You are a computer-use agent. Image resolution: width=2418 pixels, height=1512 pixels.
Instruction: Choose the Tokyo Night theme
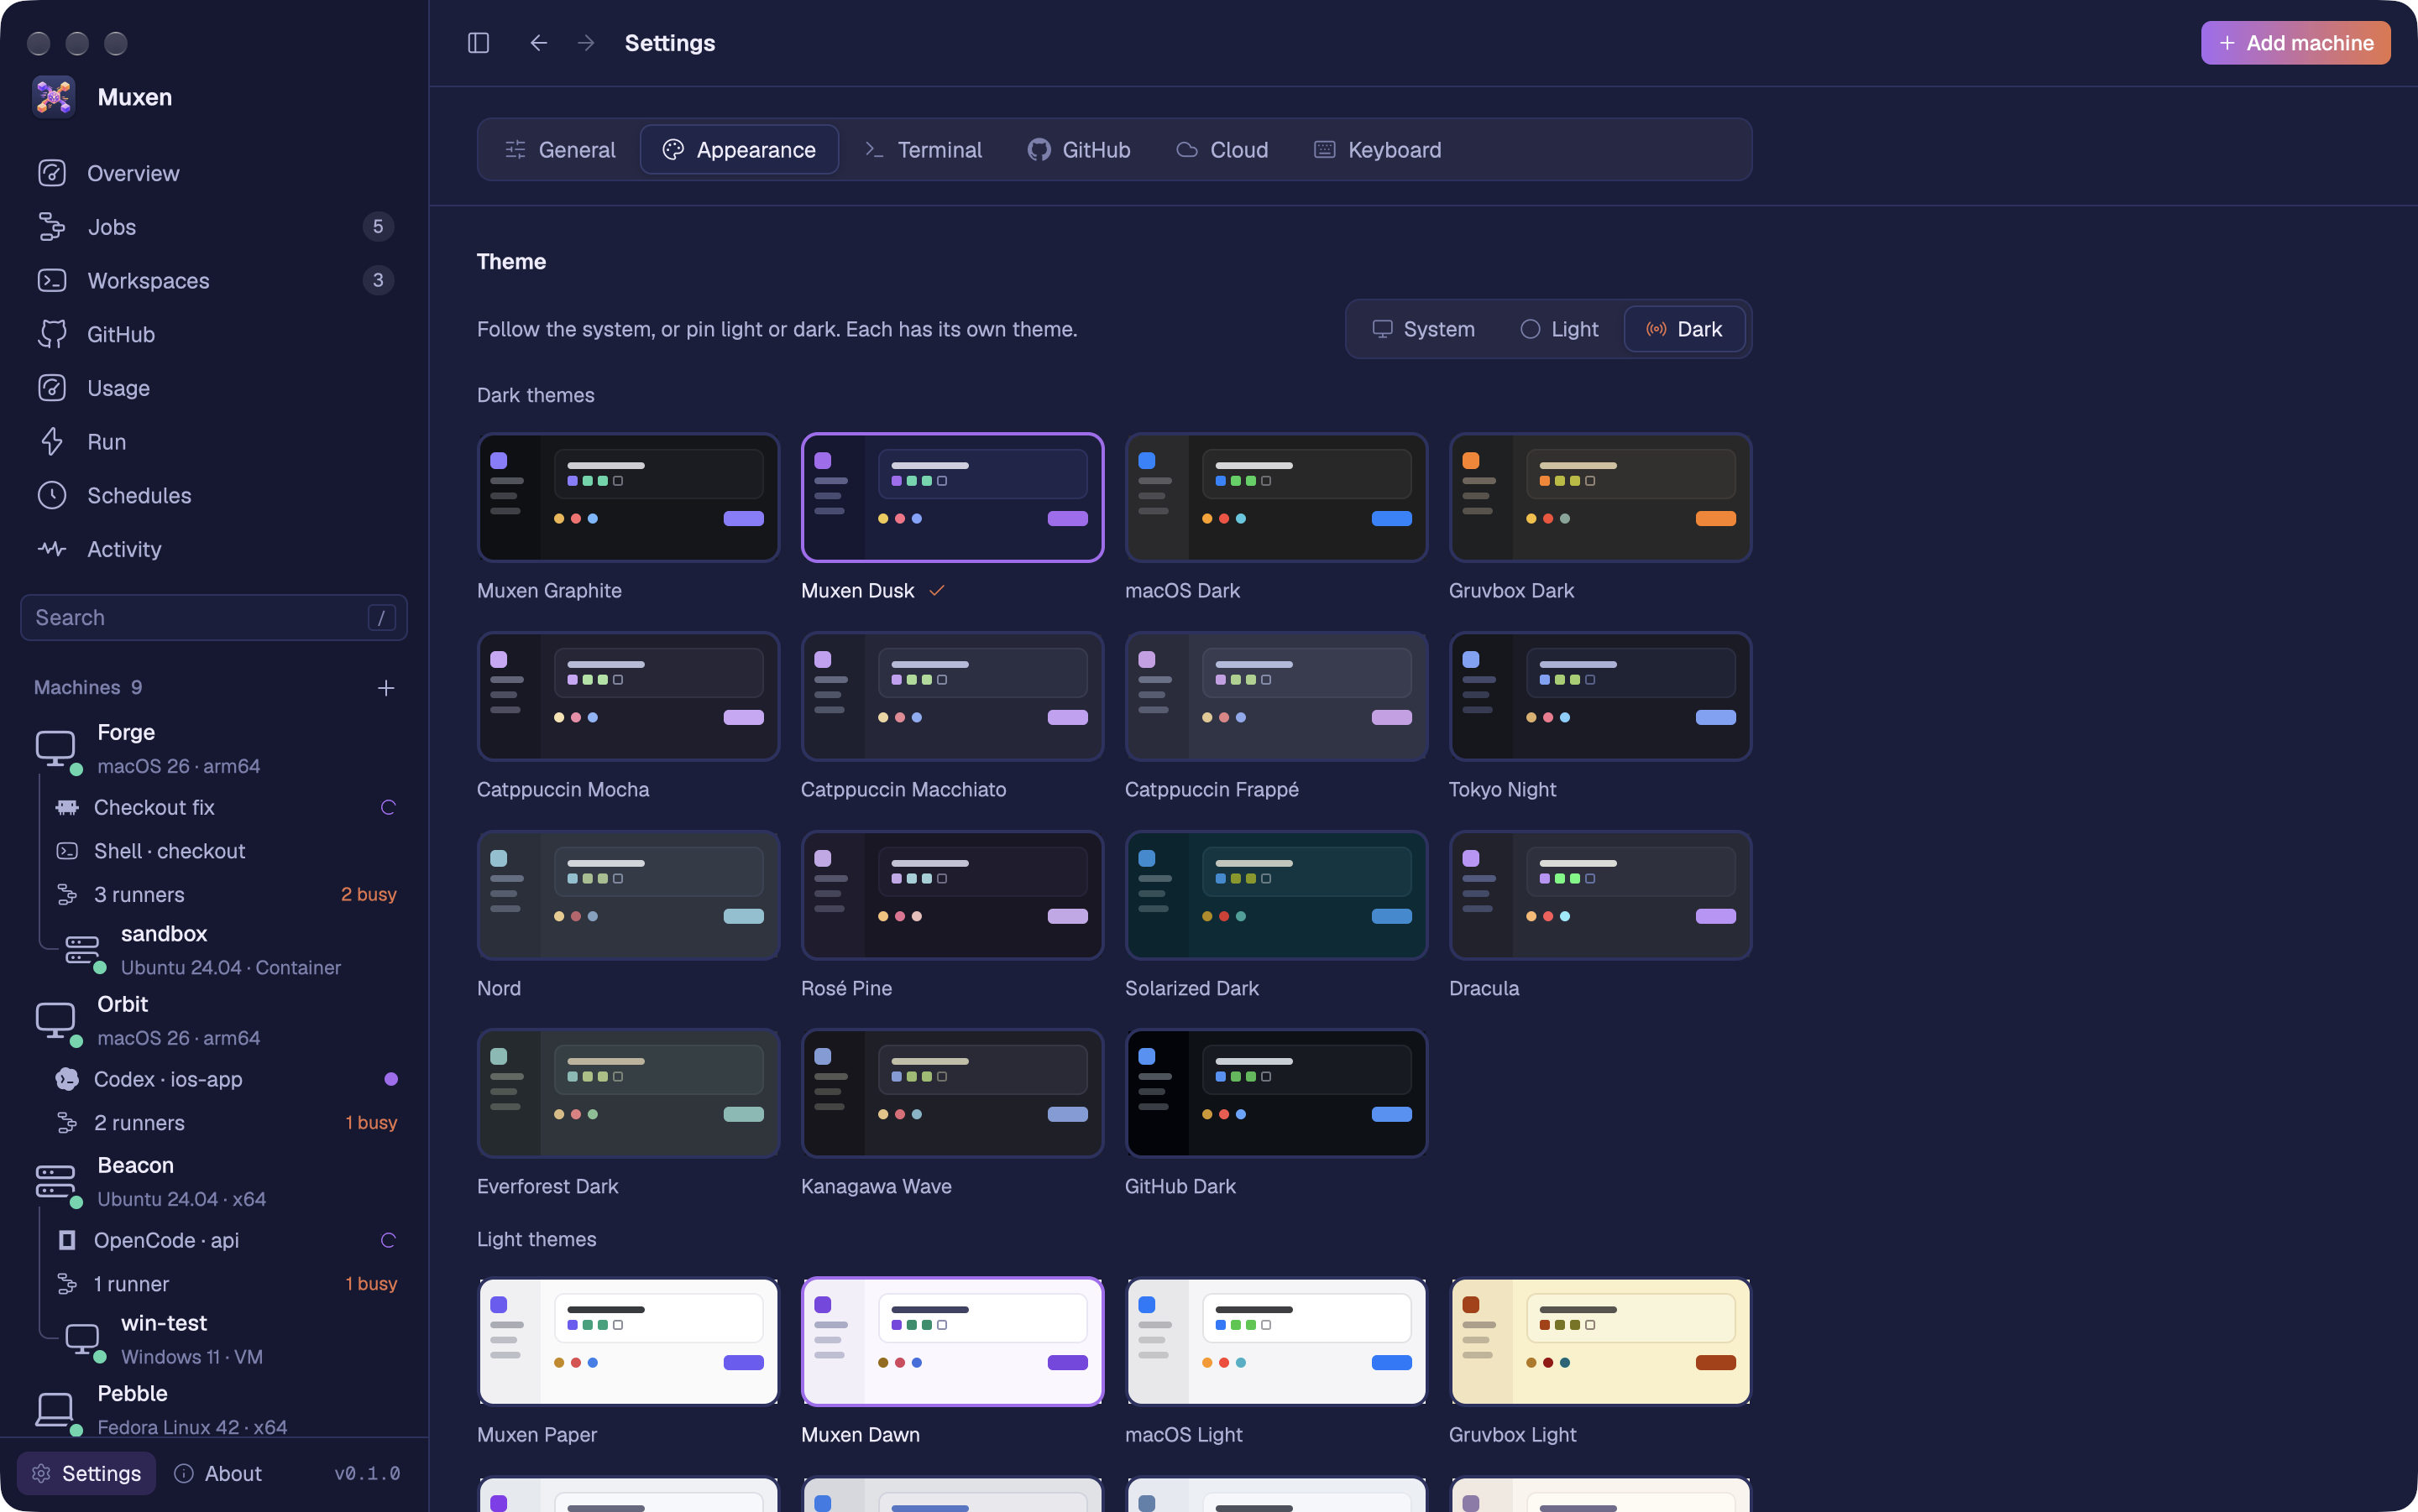tap(1600, 696)
